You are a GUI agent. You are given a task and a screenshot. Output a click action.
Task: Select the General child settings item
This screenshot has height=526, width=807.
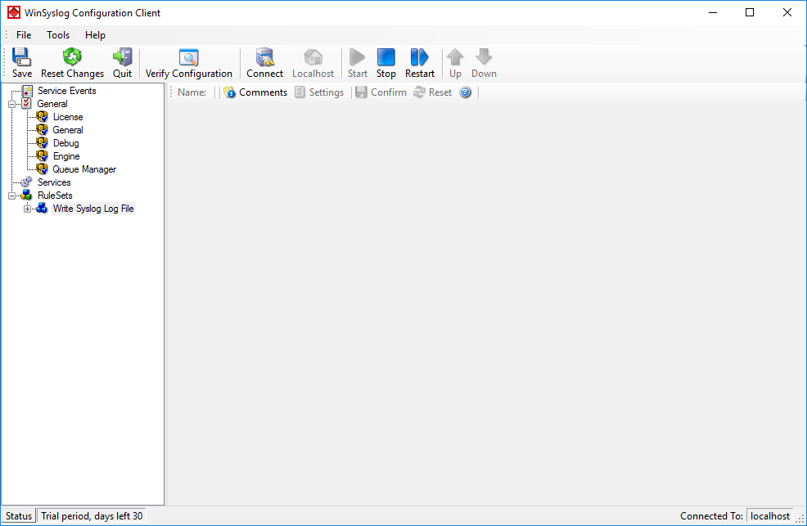click(x=68, y=130)
